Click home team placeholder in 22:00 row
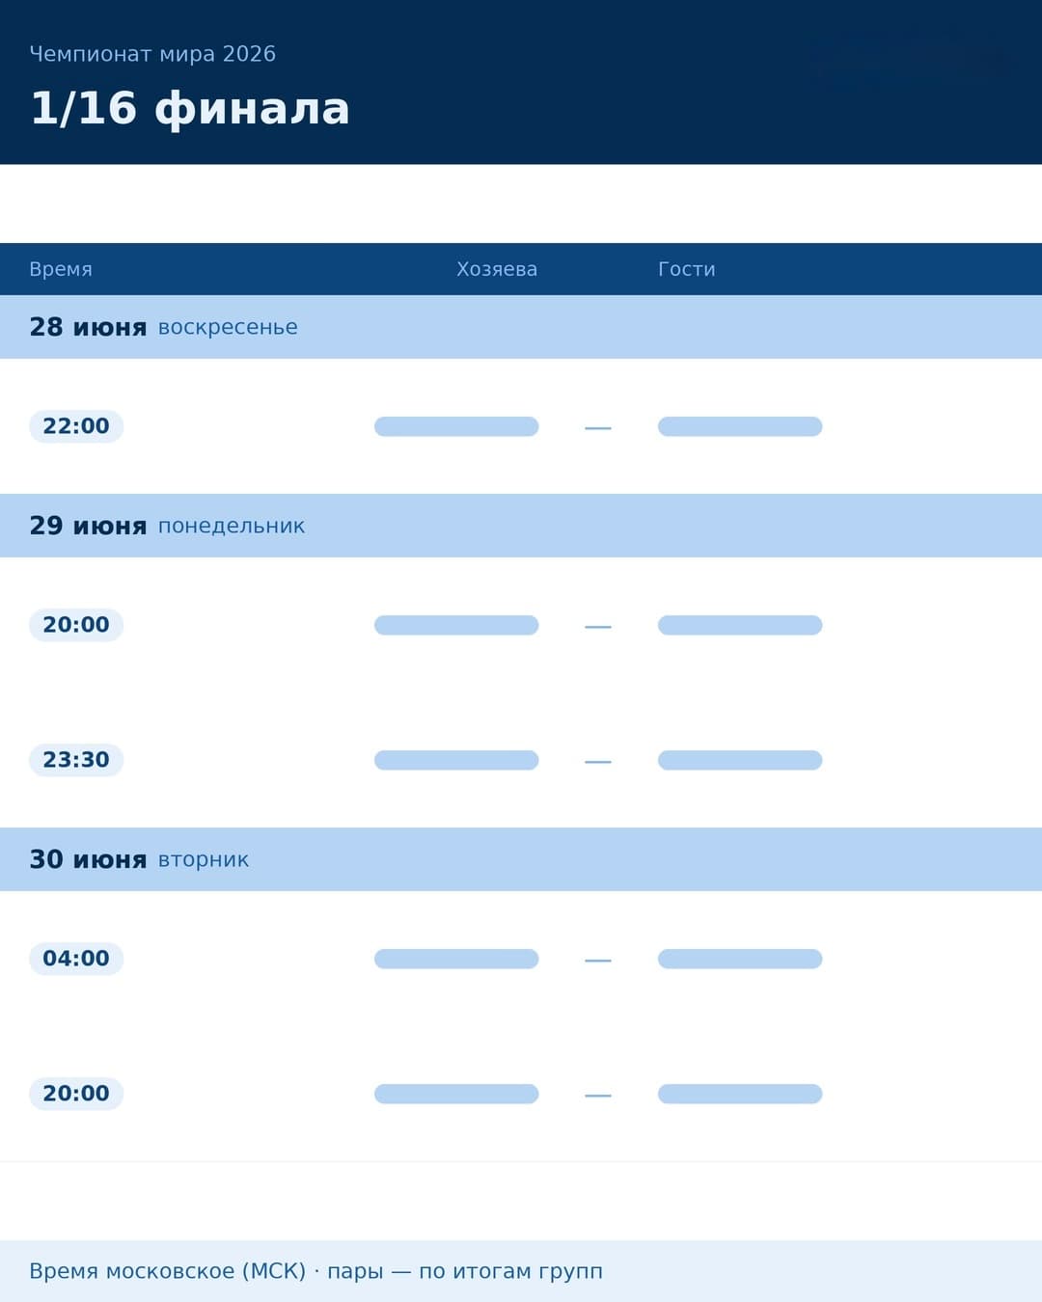Viewport: 1042px width, 1302px height. point(456,426)
